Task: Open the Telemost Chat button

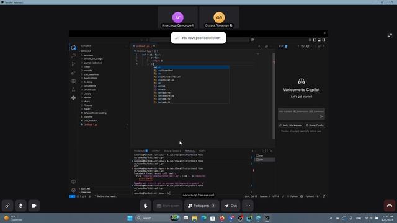Action: (x=231, y=206)
